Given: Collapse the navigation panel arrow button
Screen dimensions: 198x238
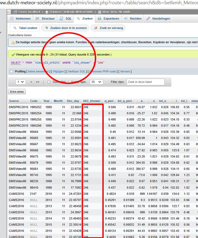Looking at the screenshot, I should click(9, 12).
